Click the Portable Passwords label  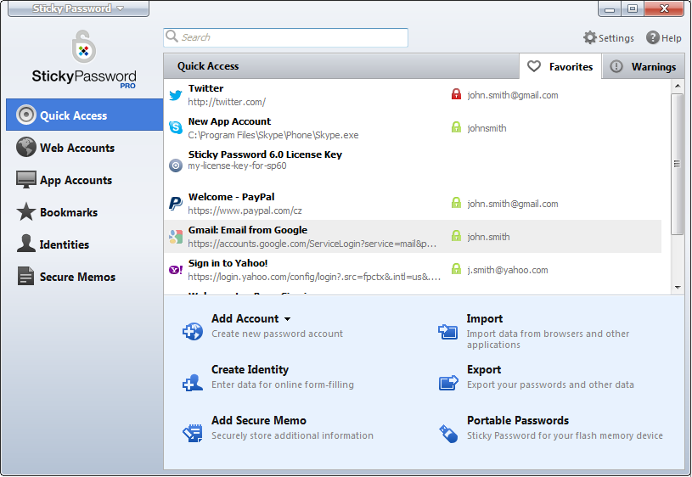click(518, 420)
